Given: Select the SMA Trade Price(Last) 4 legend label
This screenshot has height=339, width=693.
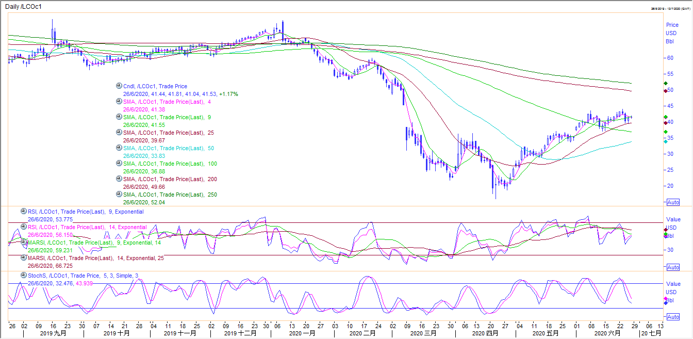Looking at the screenshot, I should click(167, 102).
